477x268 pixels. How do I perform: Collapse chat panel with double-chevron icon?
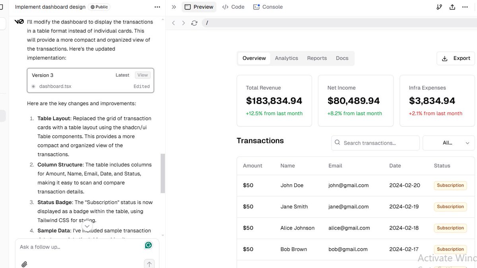point(174,7)
